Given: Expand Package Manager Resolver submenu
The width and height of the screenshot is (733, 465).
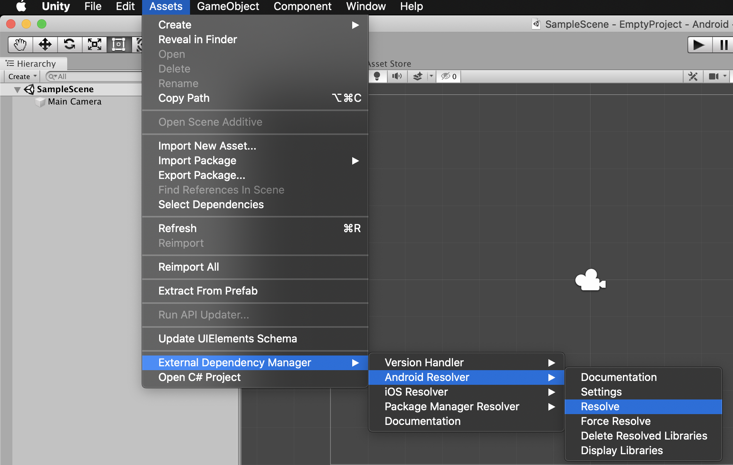Looking at the screenshot, I should 467,406.
